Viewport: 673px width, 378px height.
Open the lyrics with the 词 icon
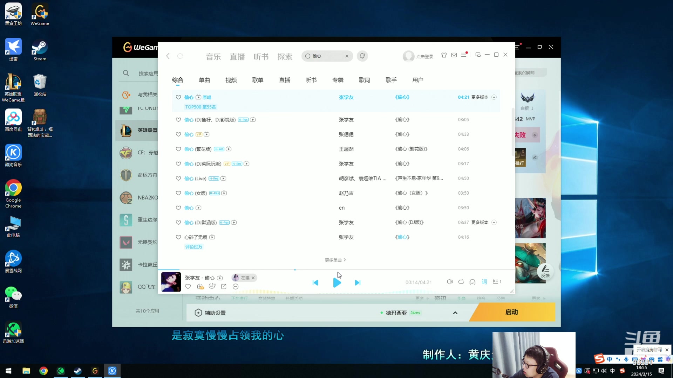point(484,281)
